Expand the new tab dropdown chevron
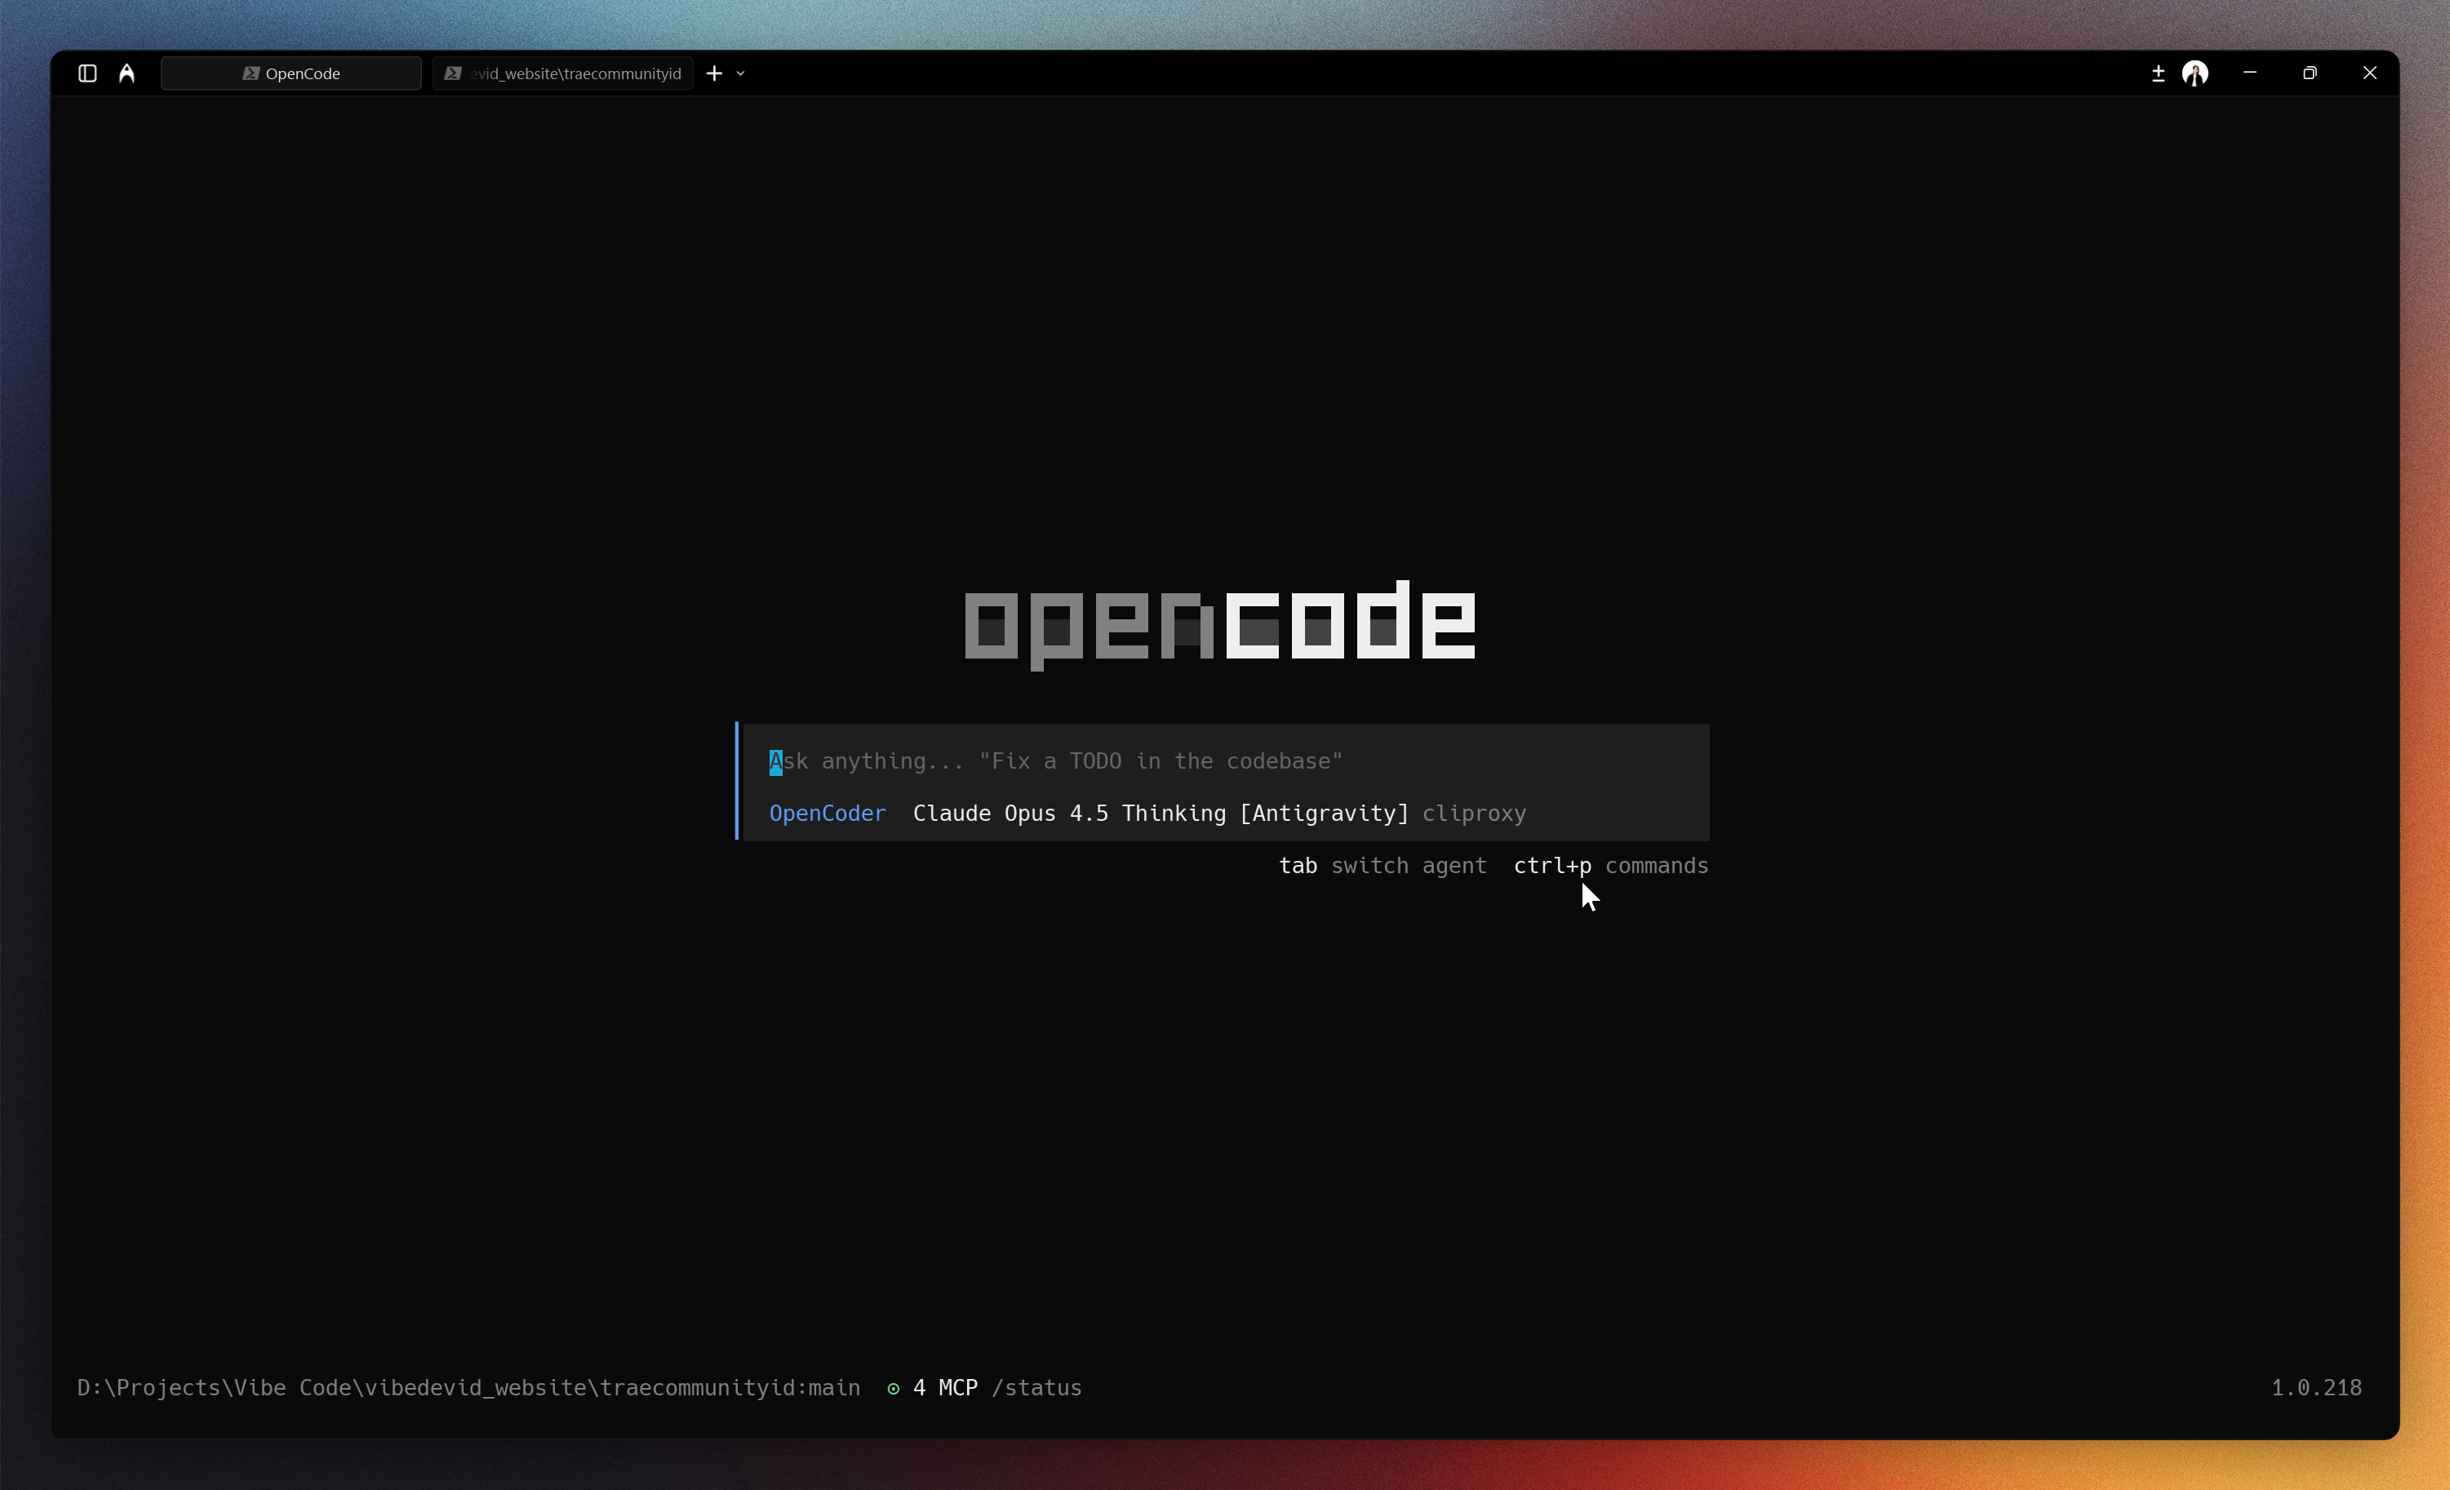 pos(741,73)
